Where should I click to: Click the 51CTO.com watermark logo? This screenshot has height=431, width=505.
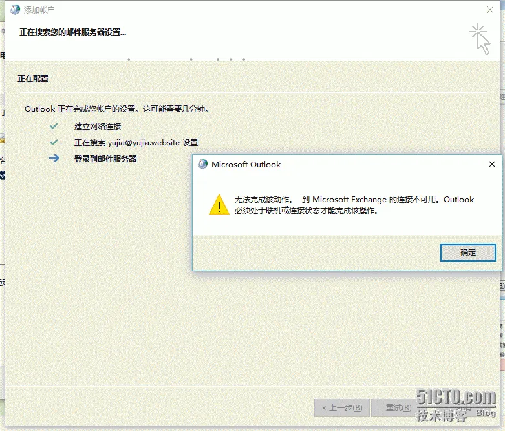(456, 405)
